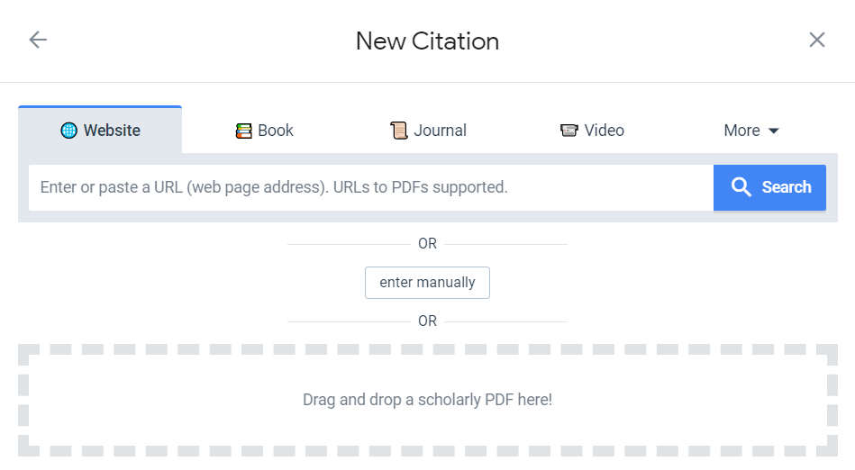Click the Search button label text
This screenshot has height=470, width=855.
[787, 187]
